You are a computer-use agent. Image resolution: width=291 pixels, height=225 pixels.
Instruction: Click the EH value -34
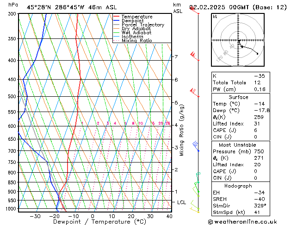(259, 193)
